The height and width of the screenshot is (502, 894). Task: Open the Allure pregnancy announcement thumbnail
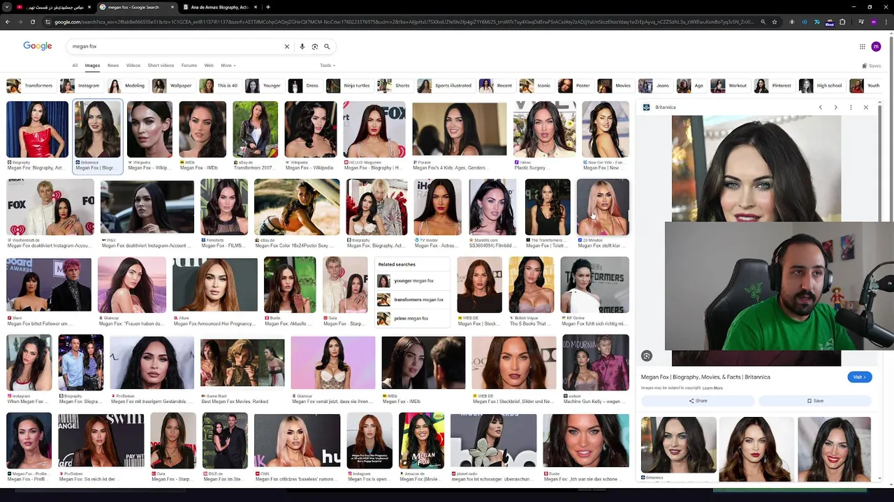click(x=214, y=284)
